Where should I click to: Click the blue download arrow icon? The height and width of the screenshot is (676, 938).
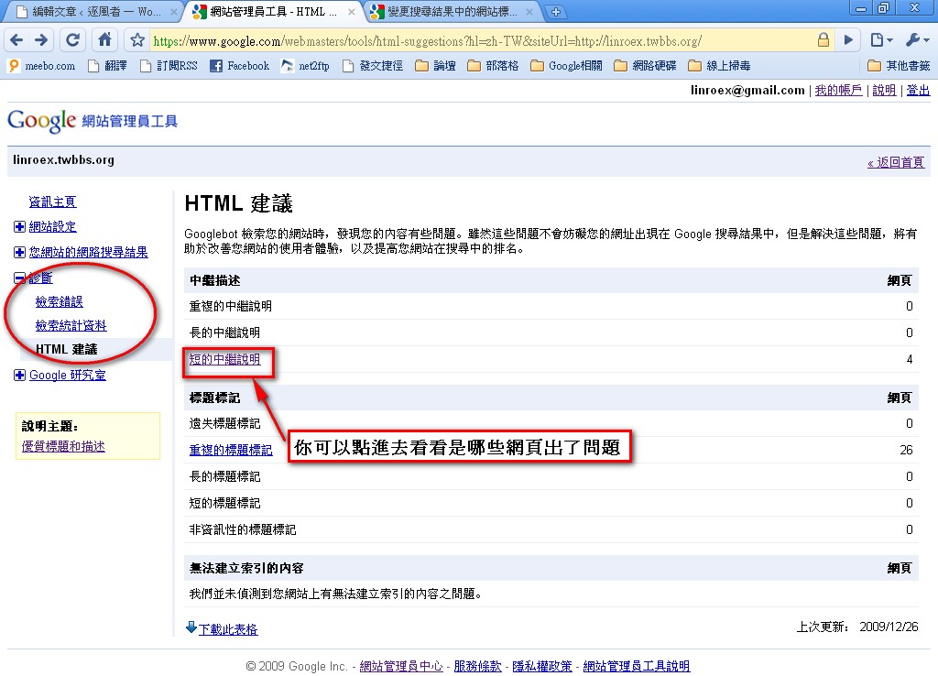coord(191,627)
